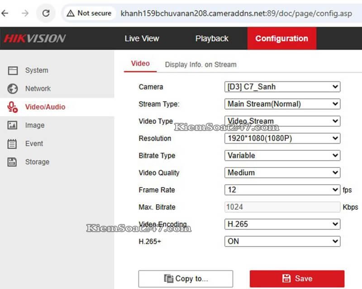Click the browser address bar URL
Viewport: 362px width, 289px height.
pos(236,14)
